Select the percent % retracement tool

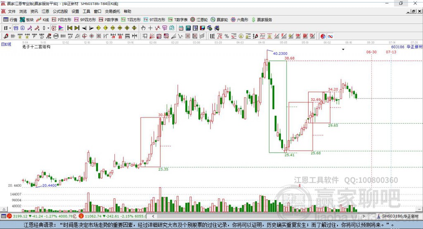227,36
